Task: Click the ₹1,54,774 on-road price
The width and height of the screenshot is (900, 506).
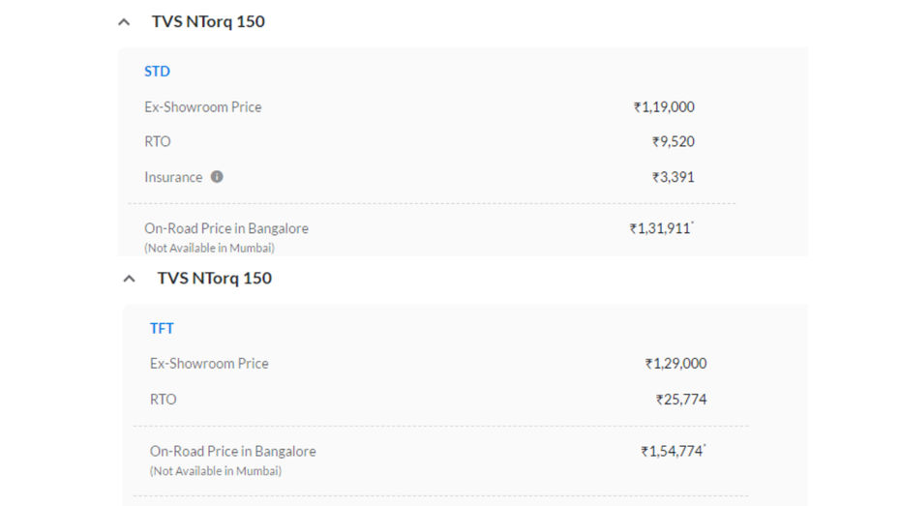Action: pyautogui.click(x=673, y=451)
